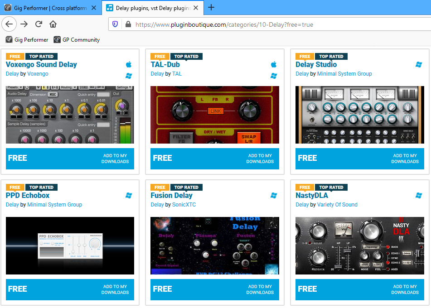Viewport: 431px width, 308px height.
Task: Open the Voxengo Sound Delay screenshot thumbnail
Action: pos(70,115)
